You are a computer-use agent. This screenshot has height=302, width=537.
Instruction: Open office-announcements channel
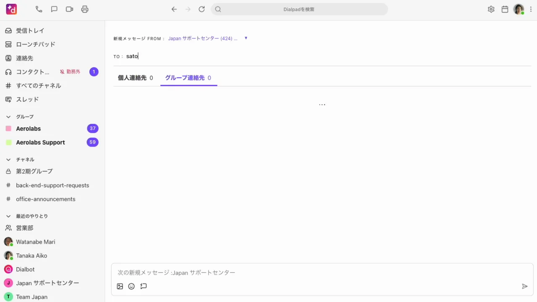(46, 199)
